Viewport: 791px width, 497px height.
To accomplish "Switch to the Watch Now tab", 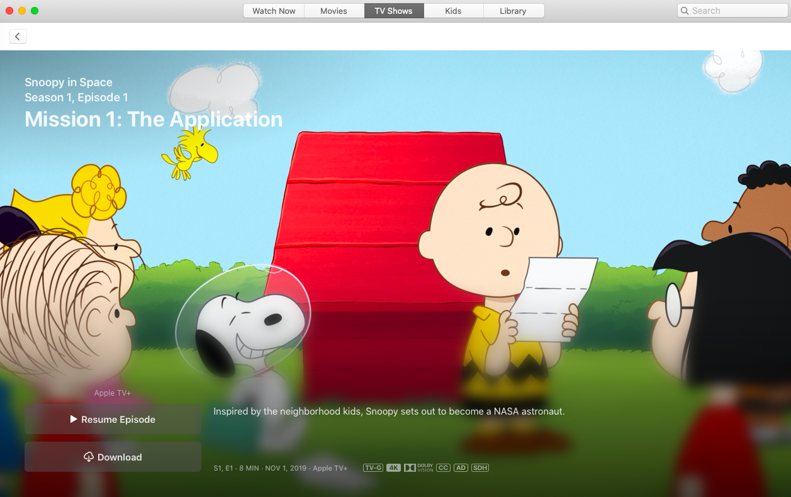I will [x=274, y=11].
